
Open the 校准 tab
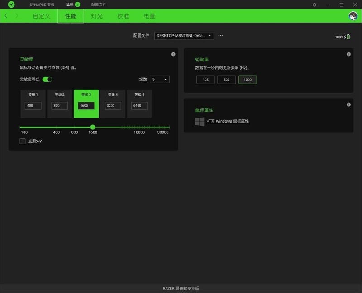click(123, 16)
